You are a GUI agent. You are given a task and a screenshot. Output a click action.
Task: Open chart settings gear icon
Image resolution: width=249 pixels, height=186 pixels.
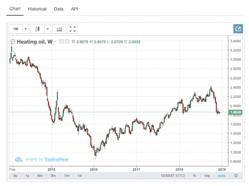236,176
